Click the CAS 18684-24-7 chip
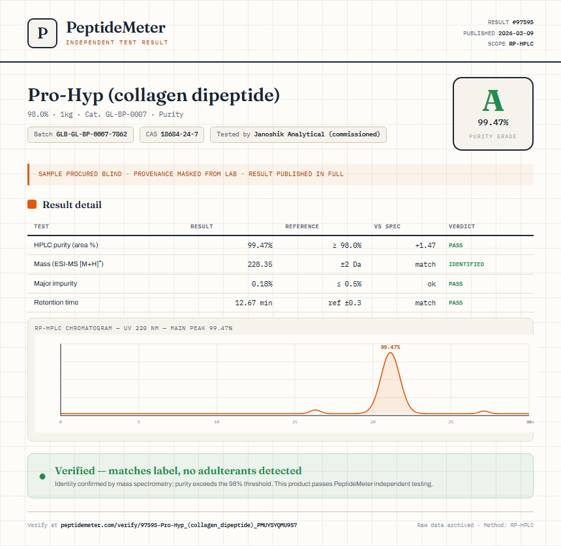Image resolution: width=561 pixels, height=546 pixels. (172, 134)
